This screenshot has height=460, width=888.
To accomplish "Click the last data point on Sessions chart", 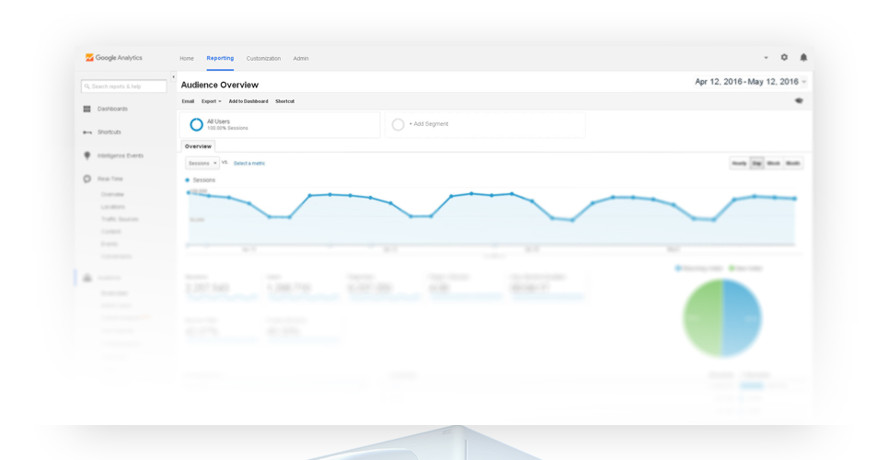I will [x=794, y=199].
